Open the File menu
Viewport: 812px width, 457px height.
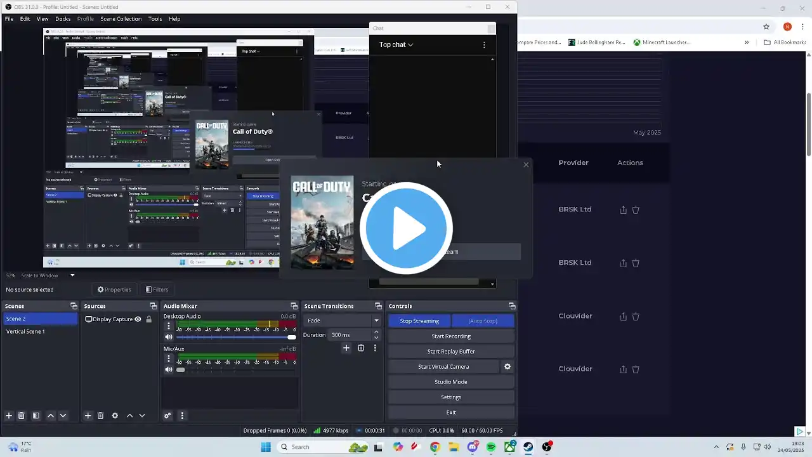tap(10, 19)
